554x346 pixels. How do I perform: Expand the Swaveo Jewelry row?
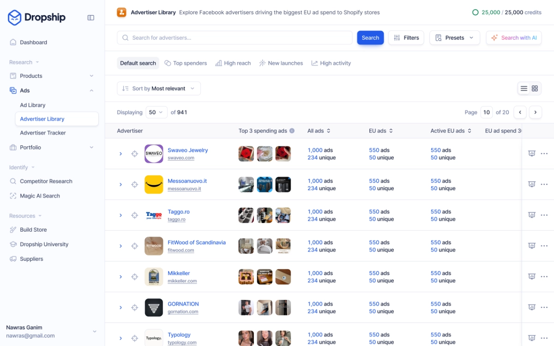[121, 154]
